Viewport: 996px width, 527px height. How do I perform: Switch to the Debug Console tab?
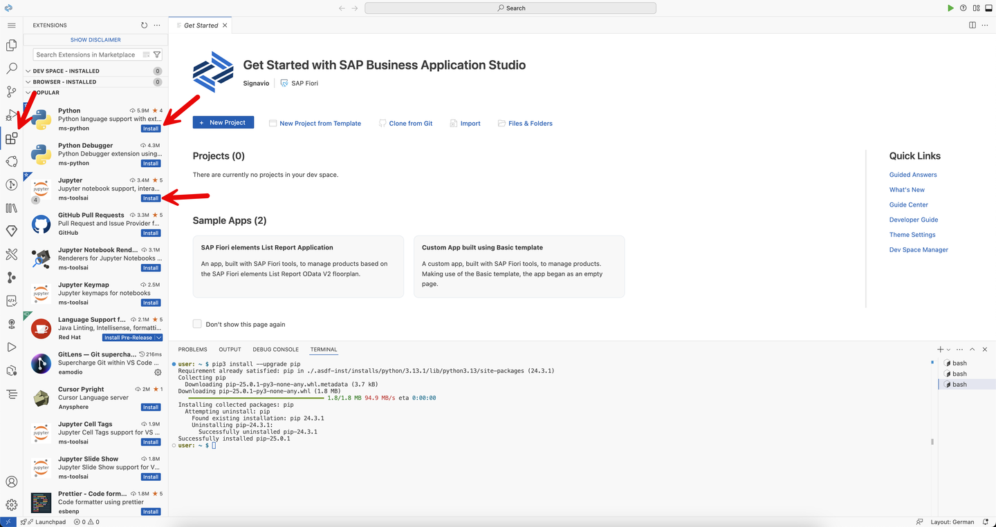click(x=275, y=349)
